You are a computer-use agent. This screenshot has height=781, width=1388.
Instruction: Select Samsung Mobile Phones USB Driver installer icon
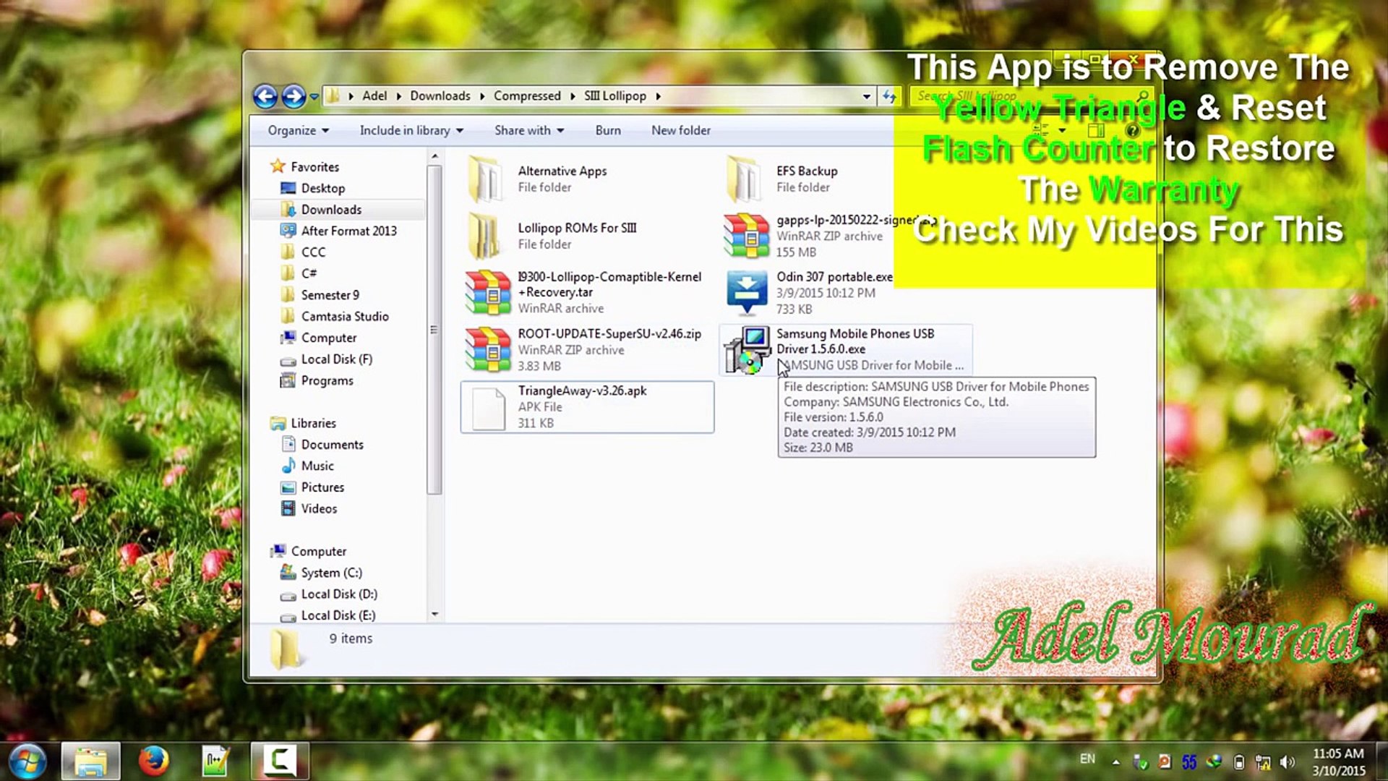point(747,350)
